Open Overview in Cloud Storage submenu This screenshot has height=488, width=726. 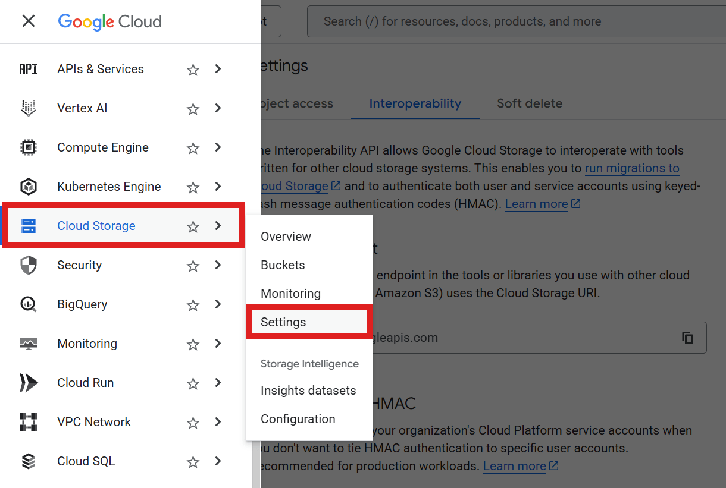point(309,237)
